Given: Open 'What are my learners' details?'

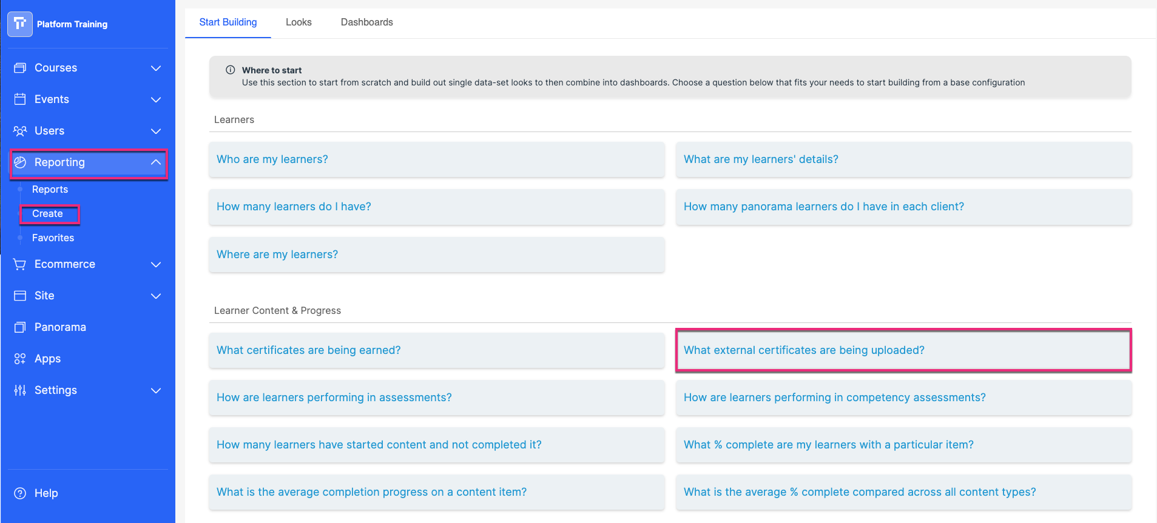Looking at the screenshot, I should click(904, 159).
